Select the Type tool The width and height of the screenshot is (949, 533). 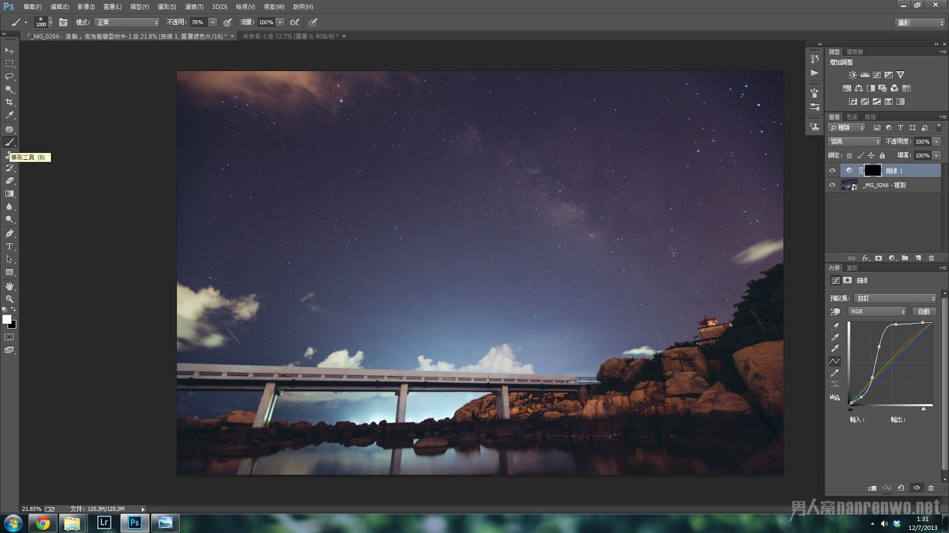pyautogui.click(x=9, y=246)
